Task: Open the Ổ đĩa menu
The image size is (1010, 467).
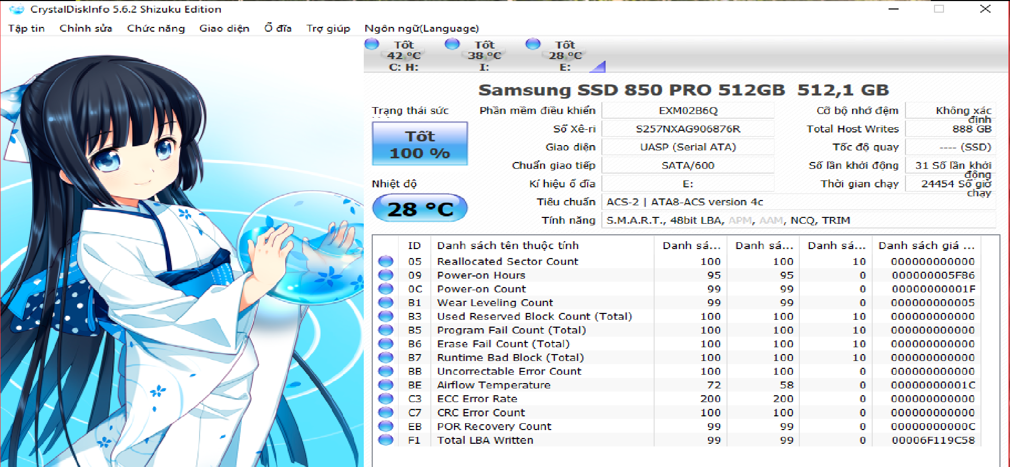Action: click(278, 28)
